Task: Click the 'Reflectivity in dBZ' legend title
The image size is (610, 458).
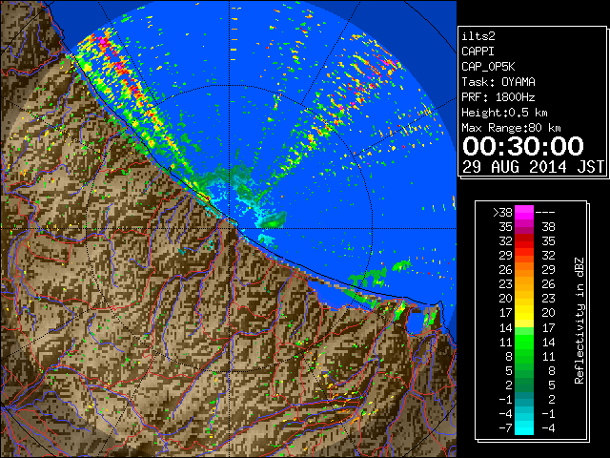Action: pos(579,321)
